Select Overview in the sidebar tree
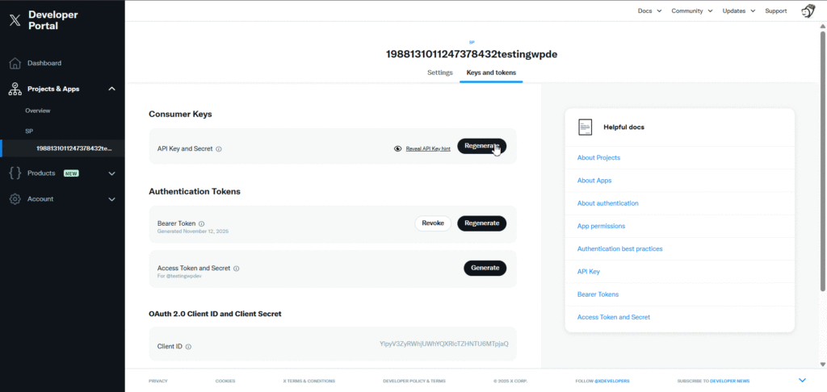 tap(38, 111)
